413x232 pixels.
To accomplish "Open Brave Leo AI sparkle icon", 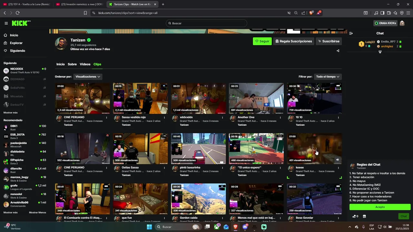I will coord(395,13).
